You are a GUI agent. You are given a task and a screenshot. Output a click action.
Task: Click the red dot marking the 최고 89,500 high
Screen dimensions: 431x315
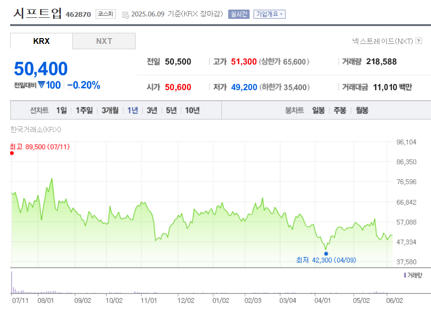pyautogui.click(x=12, y=153)
